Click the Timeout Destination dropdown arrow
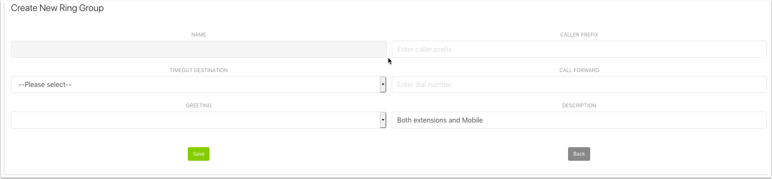 click(x=383, y=84)
